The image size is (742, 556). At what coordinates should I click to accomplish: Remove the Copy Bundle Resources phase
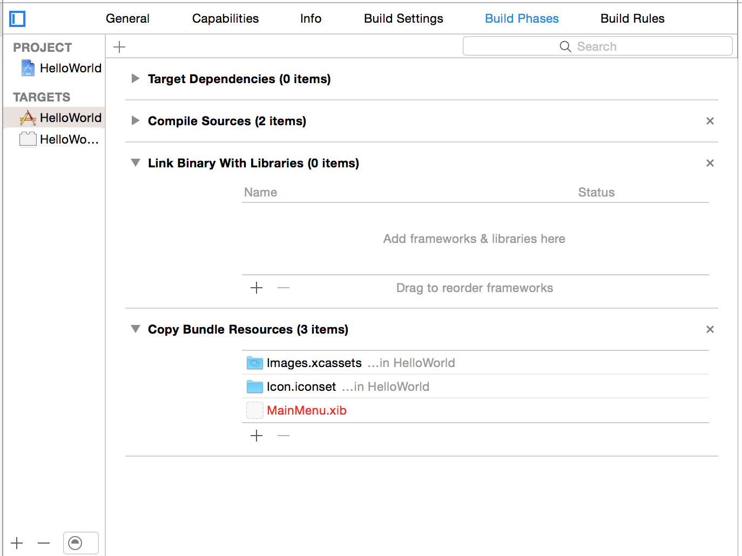710,329
